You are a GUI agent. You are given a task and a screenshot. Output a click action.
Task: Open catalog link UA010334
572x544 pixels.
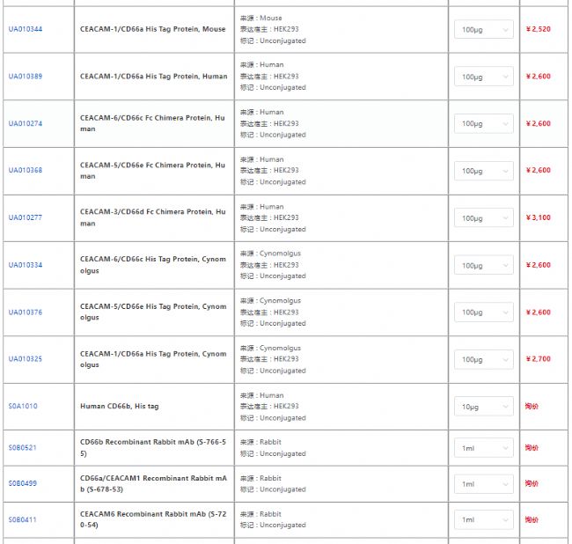[x=26, y=265]
